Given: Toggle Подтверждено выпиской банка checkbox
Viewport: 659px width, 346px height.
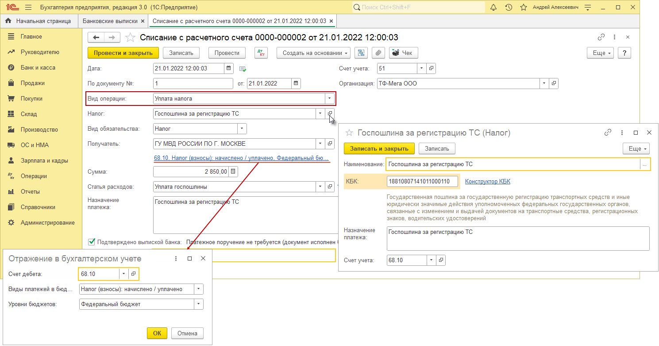Looking at the screenshot, I should pos(92,242).
